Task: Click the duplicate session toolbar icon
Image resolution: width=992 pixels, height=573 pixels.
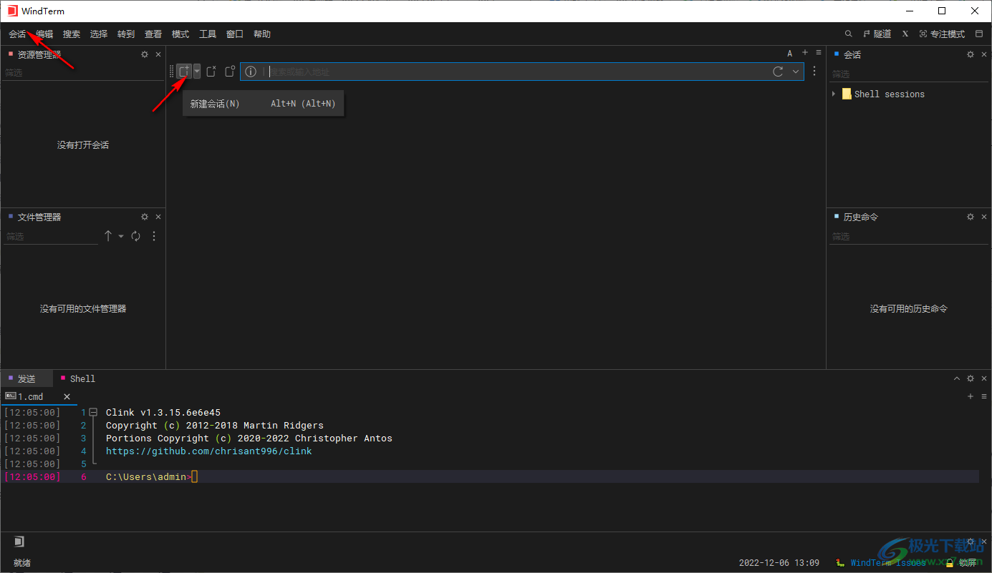Action: point(230,72)
